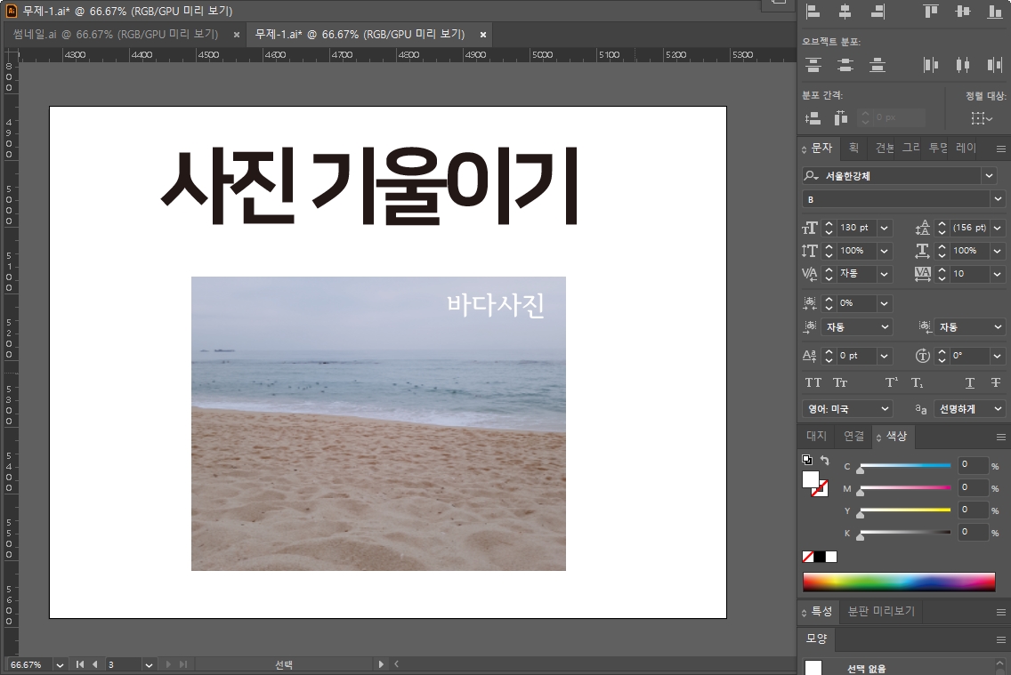
Task: Select the stroke box in Color panel
Action: tap(821, 489)
